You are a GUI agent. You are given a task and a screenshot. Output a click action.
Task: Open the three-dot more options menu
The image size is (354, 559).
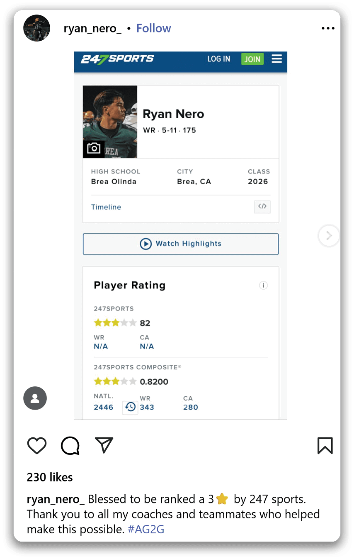click(x=327, y=28)
